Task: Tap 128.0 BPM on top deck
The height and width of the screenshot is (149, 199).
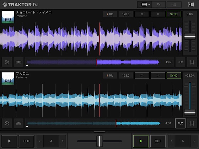Action: click(126, 14)
